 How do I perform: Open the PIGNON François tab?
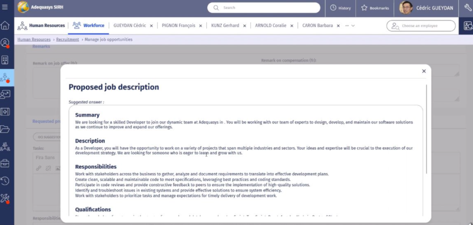click(x=177, y=26)
